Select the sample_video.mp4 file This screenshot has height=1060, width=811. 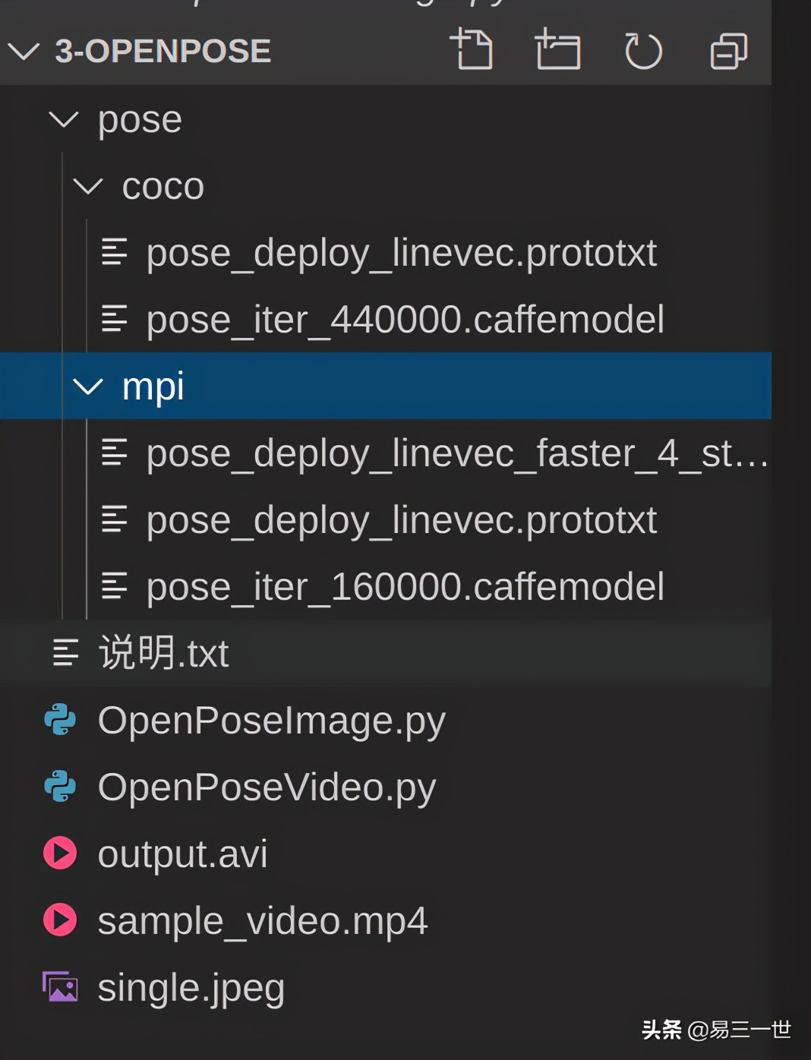click(x=261, y=920)
